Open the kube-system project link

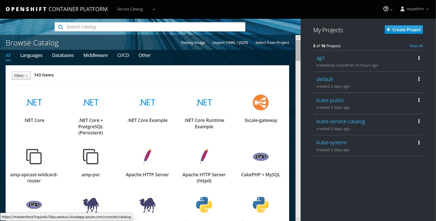(331, 143)
